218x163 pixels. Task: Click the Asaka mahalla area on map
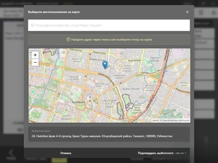click(x=131, y=89)
